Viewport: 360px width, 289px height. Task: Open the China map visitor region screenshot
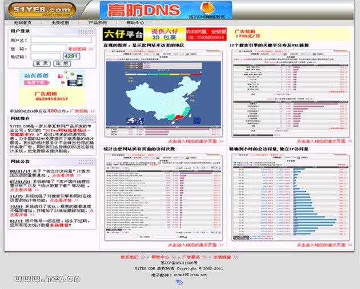click(x=163, y=94)
